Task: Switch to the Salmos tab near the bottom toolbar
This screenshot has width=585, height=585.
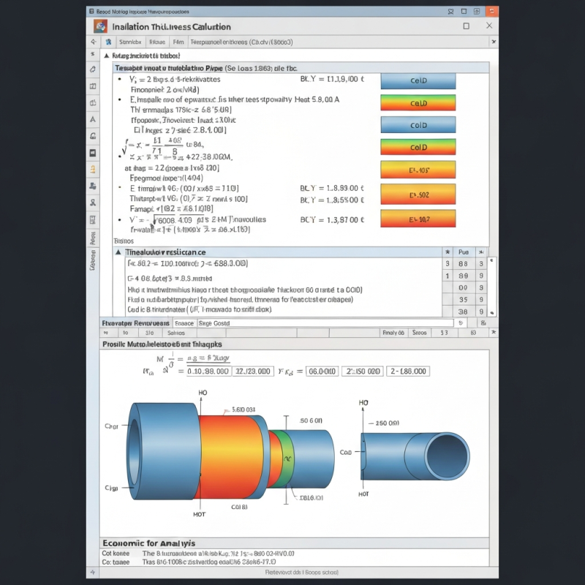Action: click(178, 333)
